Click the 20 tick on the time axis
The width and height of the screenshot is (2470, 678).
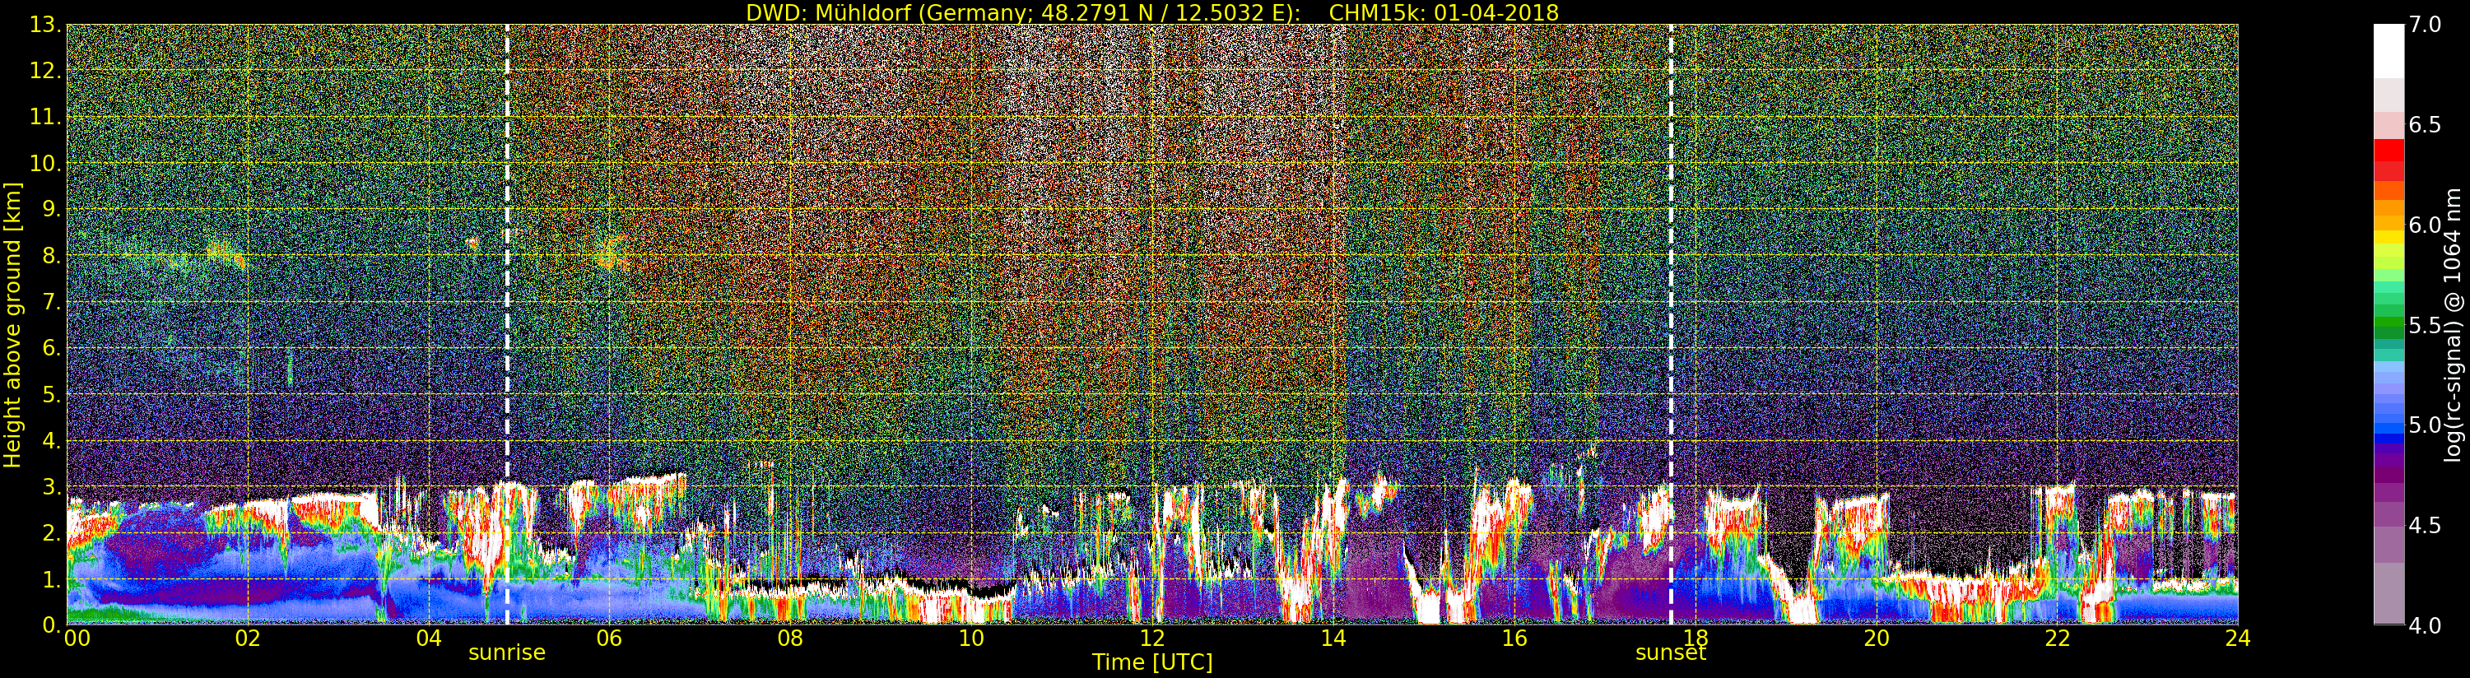1876,639
